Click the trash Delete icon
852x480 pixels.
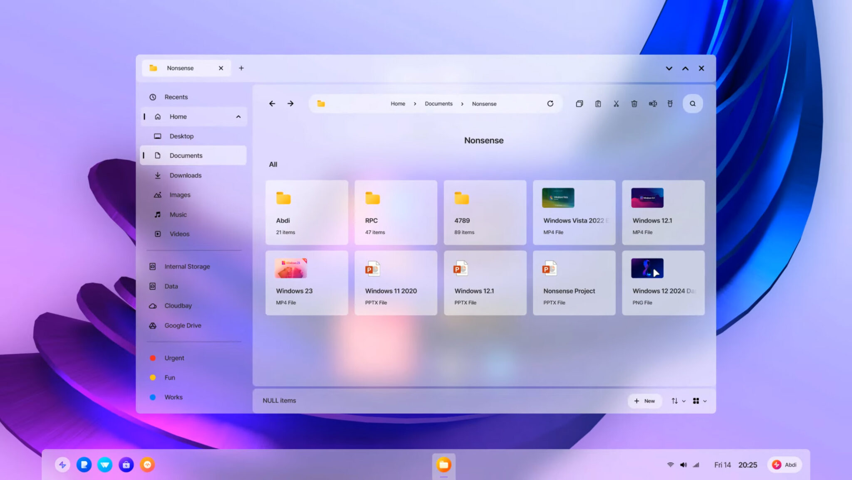634,103
